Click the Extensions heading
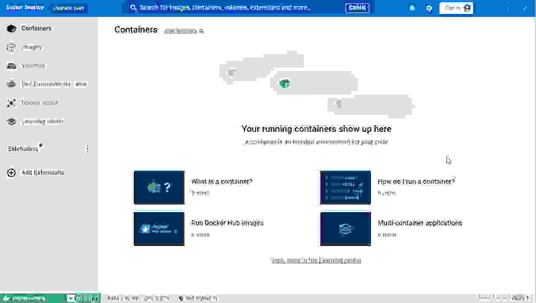The image size is (536, 303). click(x=23, y=149)
